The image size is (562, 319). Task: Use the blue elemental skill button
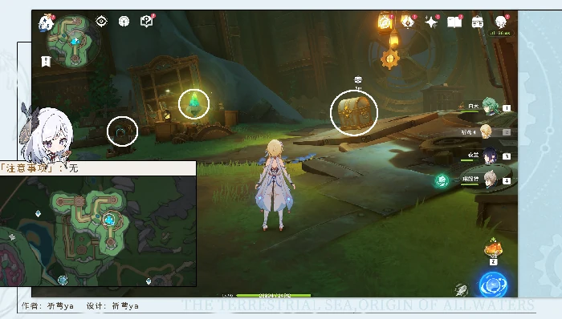coord(493,285)
